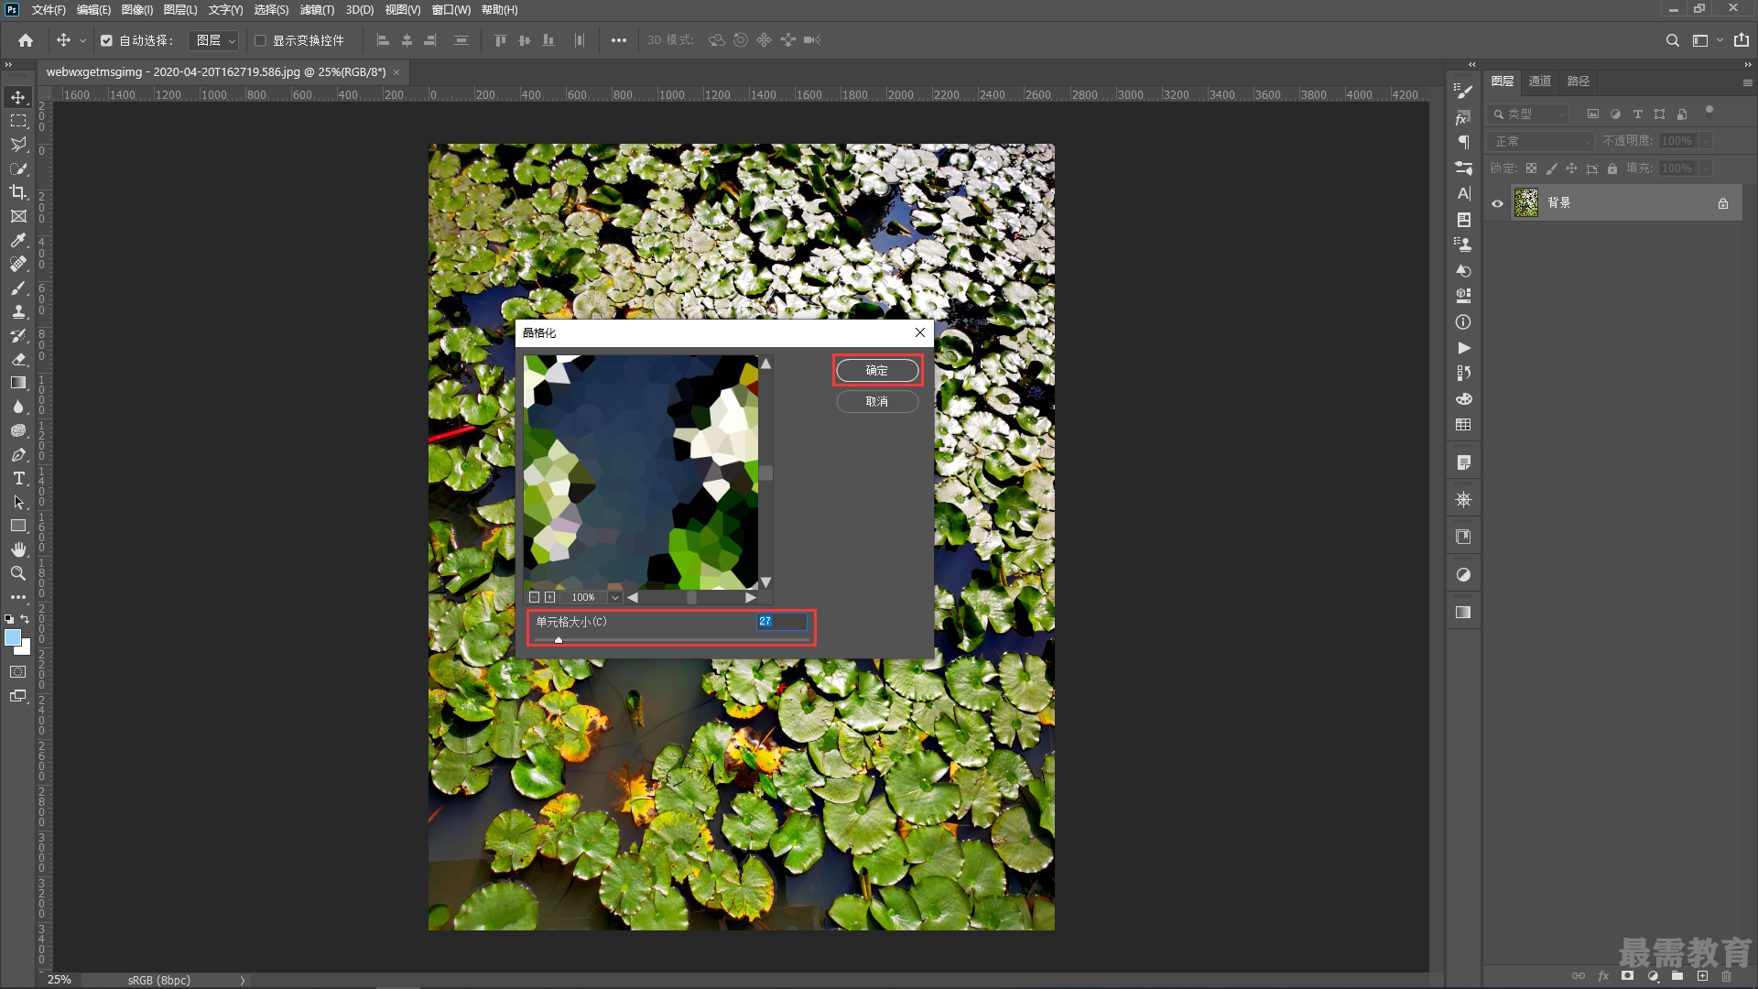Toggle pixel layer filter icon
This screenshot has width=1758, height=989.
(1593, 114)
